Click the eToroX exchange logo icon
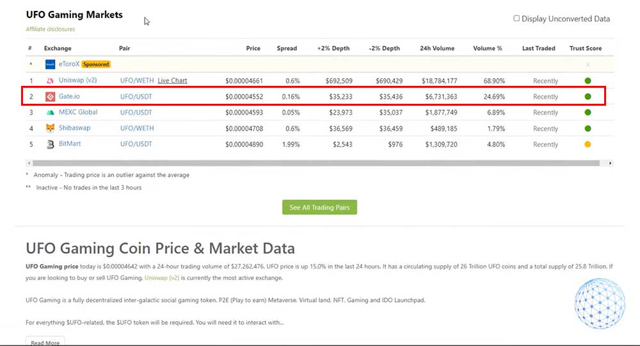Image resolution: width=640 pixels, height=346 pixels. point(50,64)
